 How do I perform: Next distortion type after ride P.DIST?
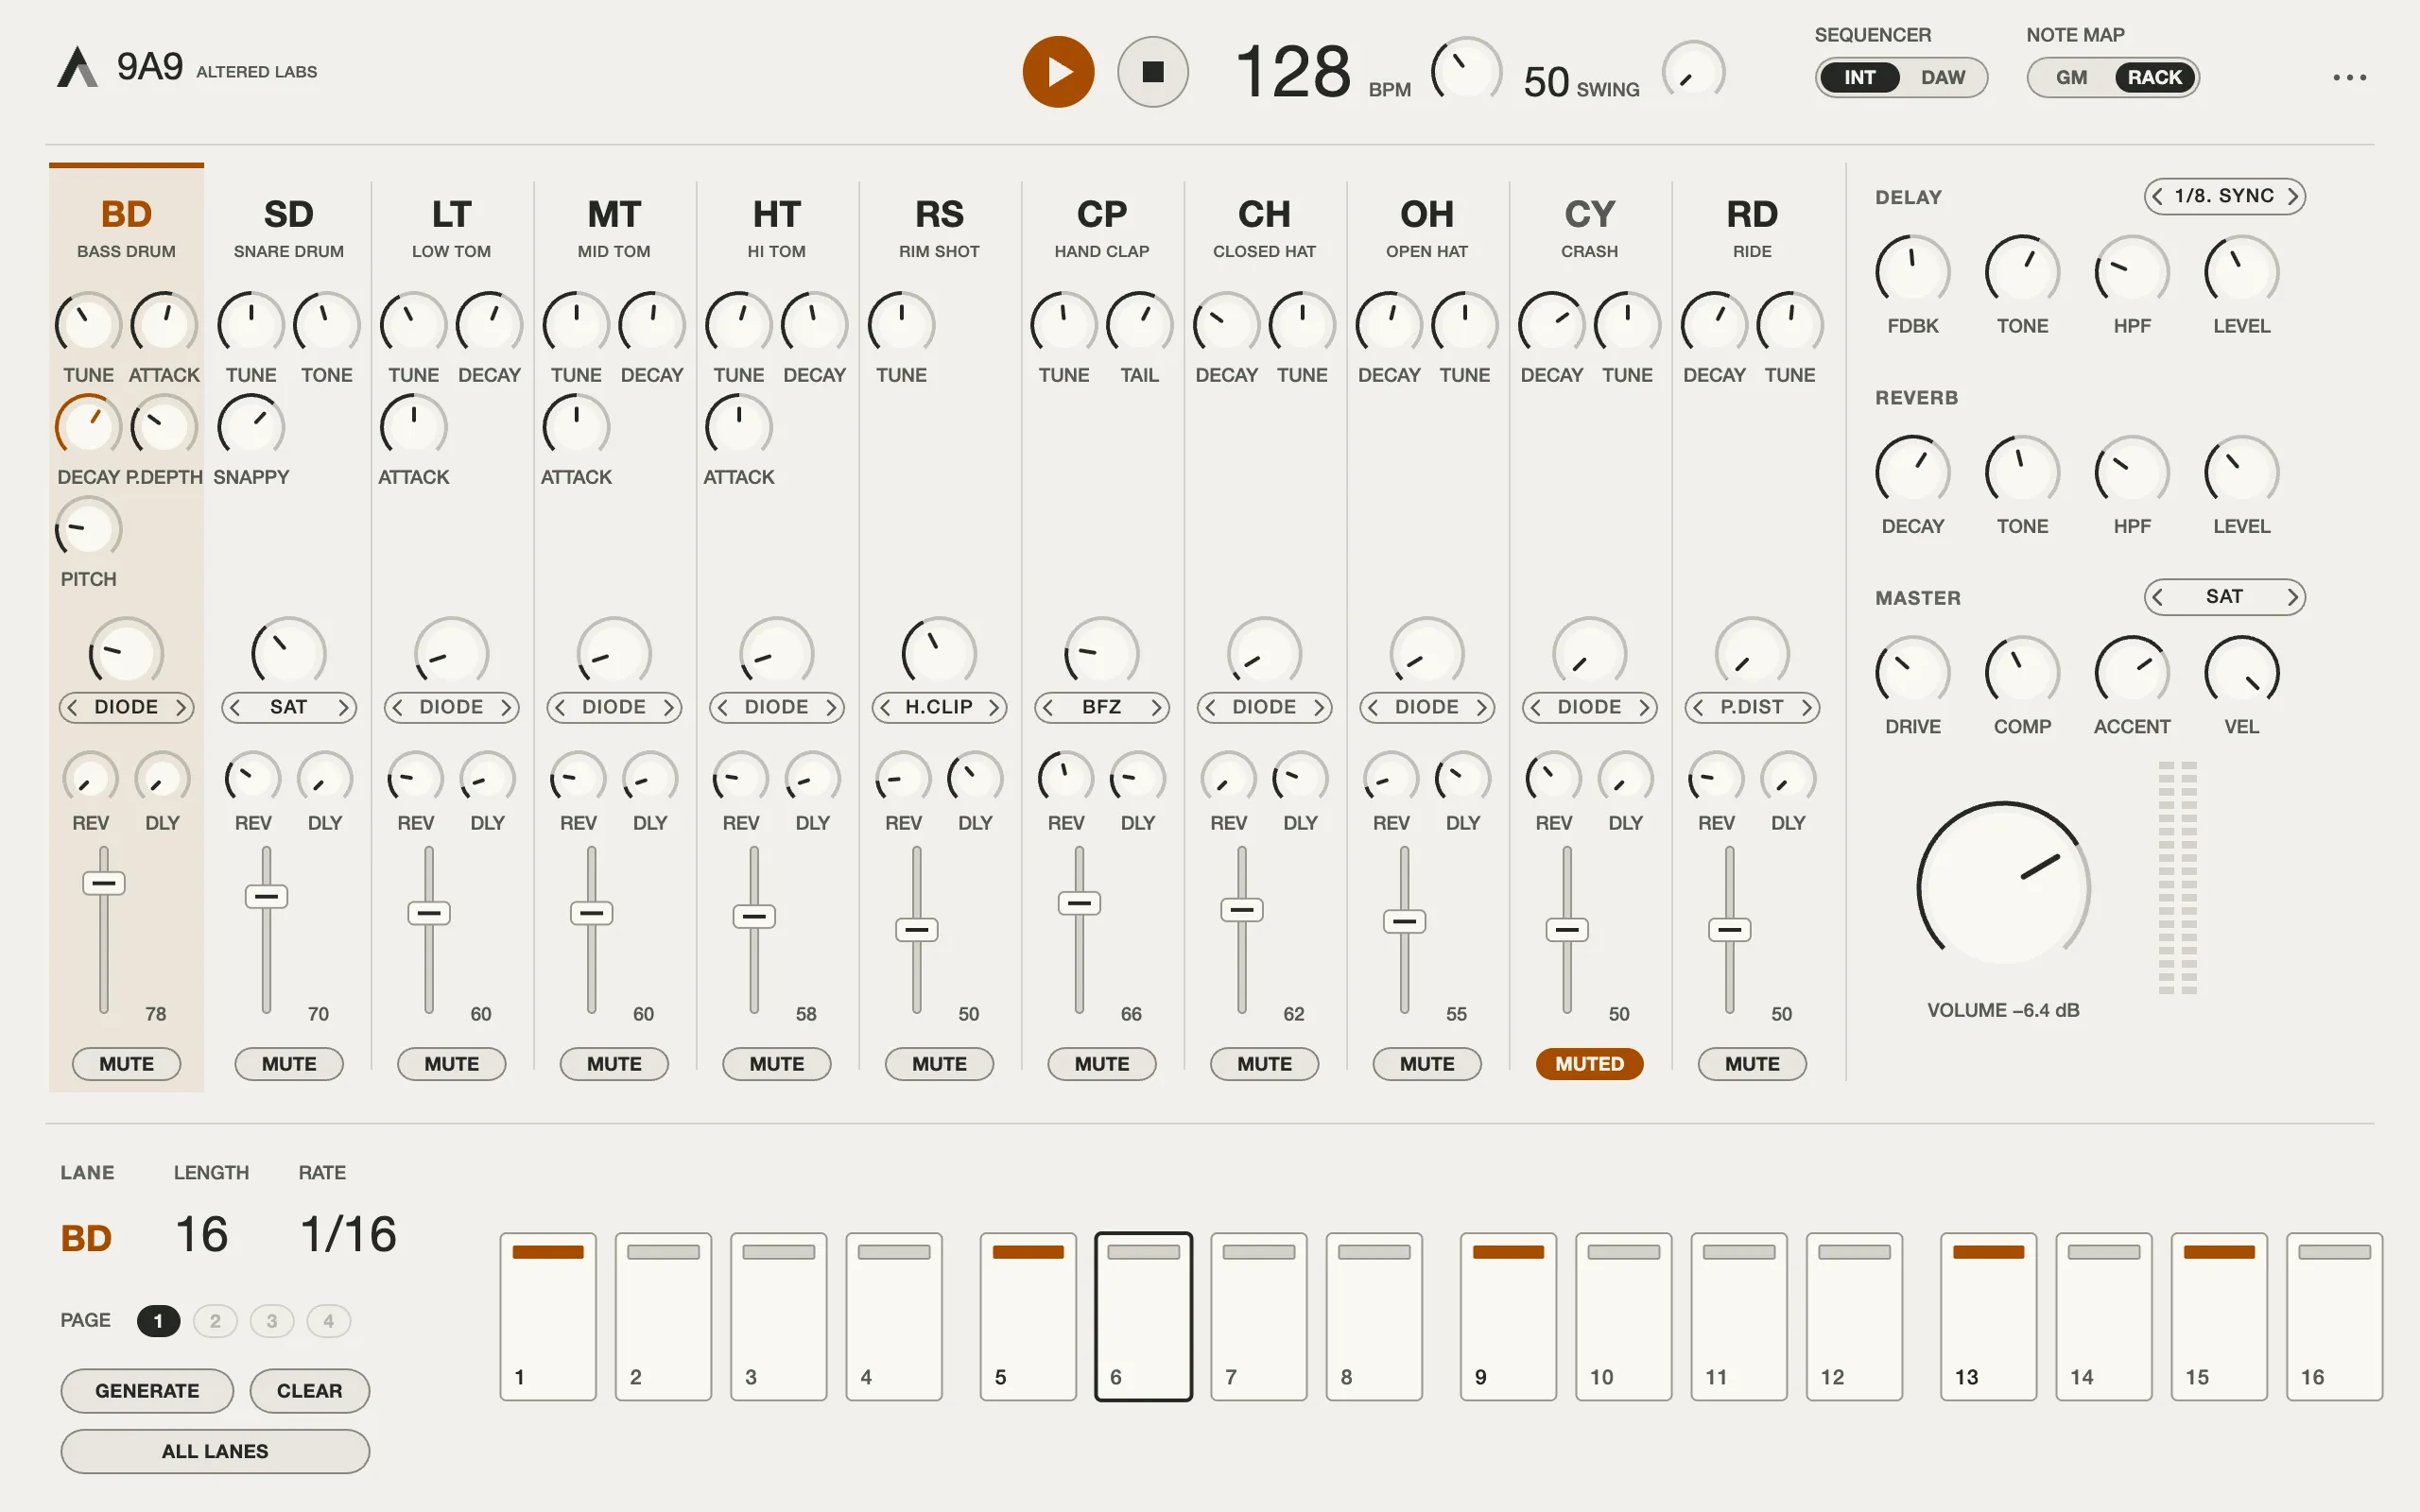coord(1806,707)
